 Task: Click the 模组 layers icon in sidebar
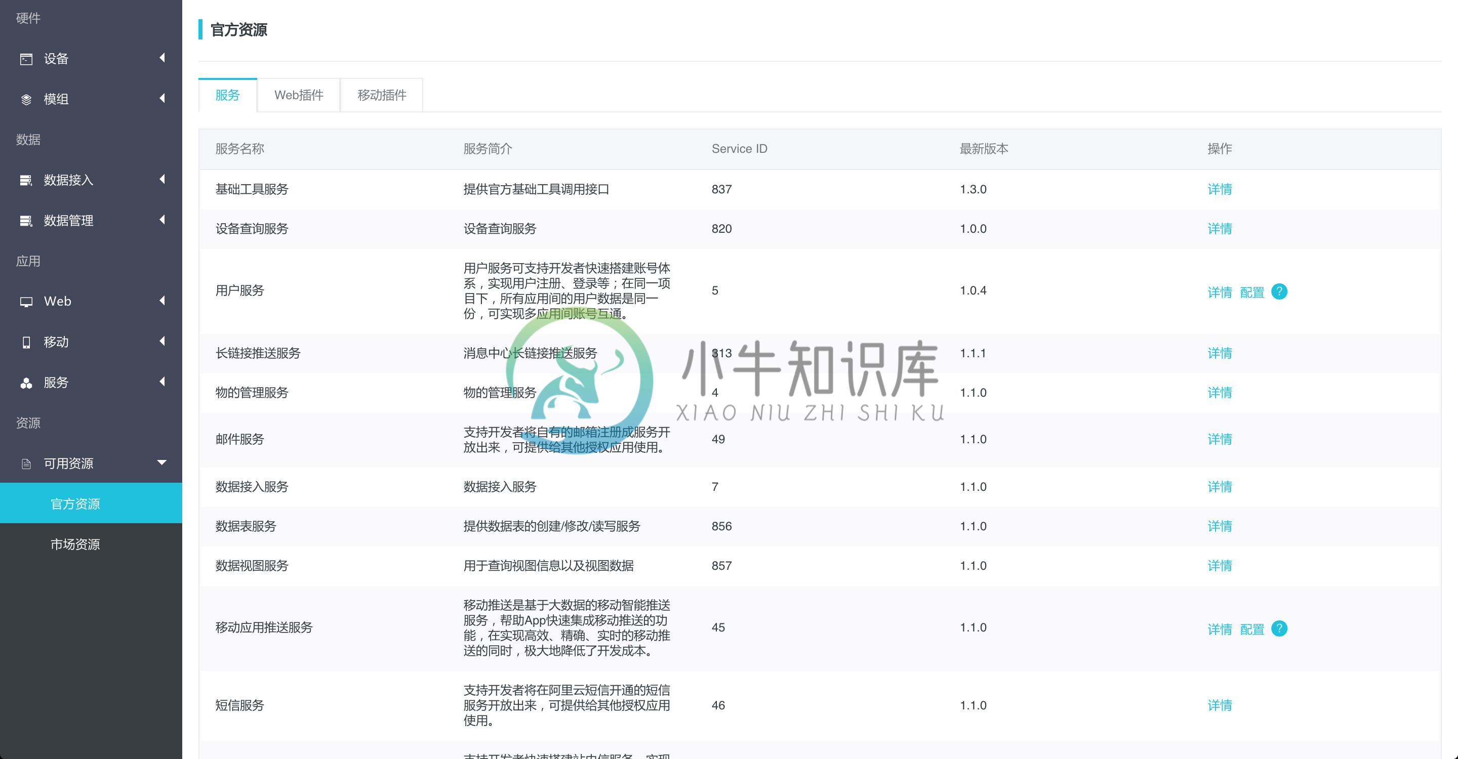[x=26, y=100]
